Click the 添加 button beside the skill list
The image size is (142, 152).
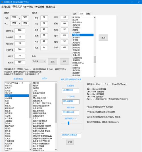[x=103, y=38]
